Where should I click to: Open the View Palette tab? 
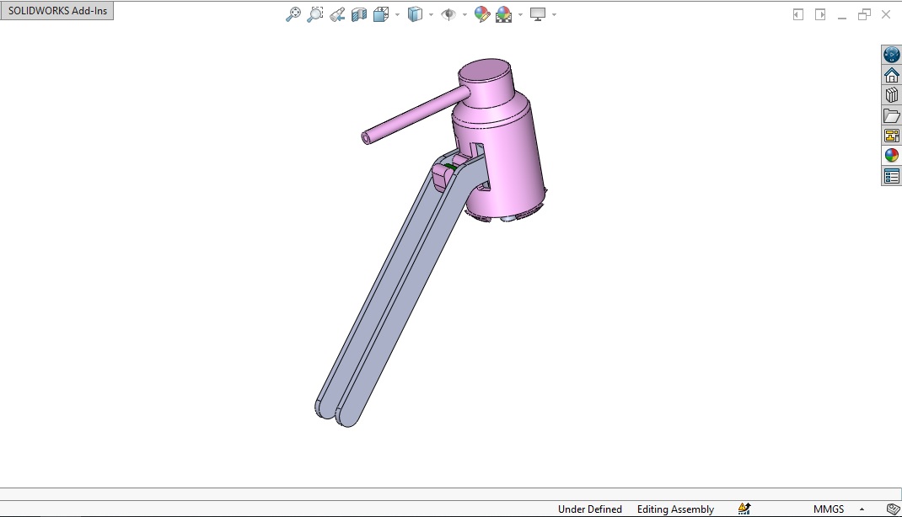892,136
